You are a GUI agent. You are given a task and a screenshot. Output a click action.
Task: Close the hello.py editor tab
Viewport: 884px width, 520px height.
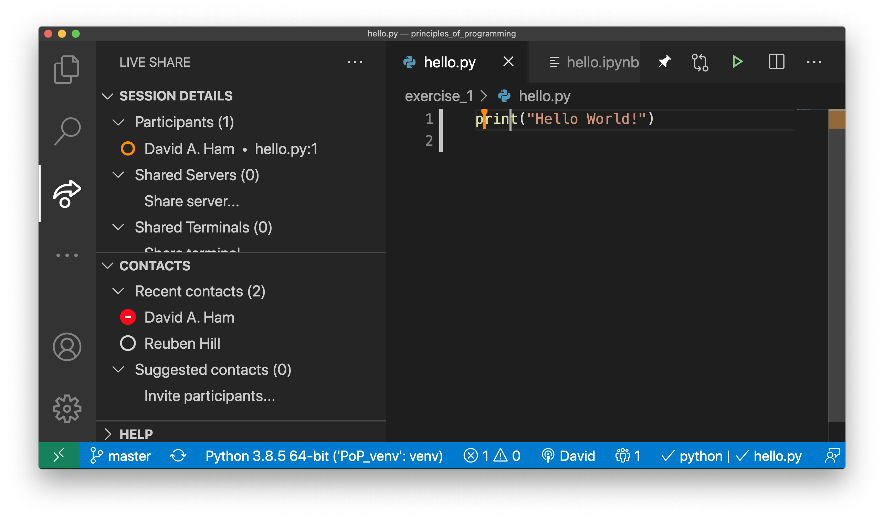[x=508, y=62]
